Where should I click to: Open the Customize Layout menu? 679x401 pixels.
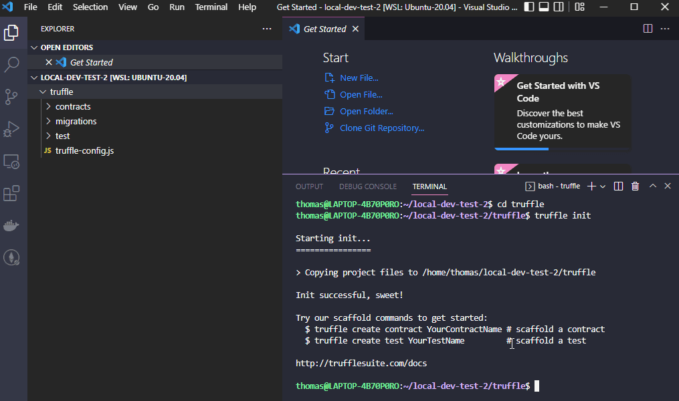coord(579,7)
